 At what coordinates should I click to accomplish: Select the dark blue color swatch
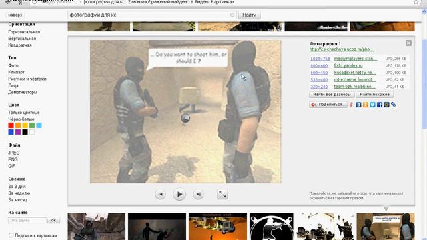point(11,132)
